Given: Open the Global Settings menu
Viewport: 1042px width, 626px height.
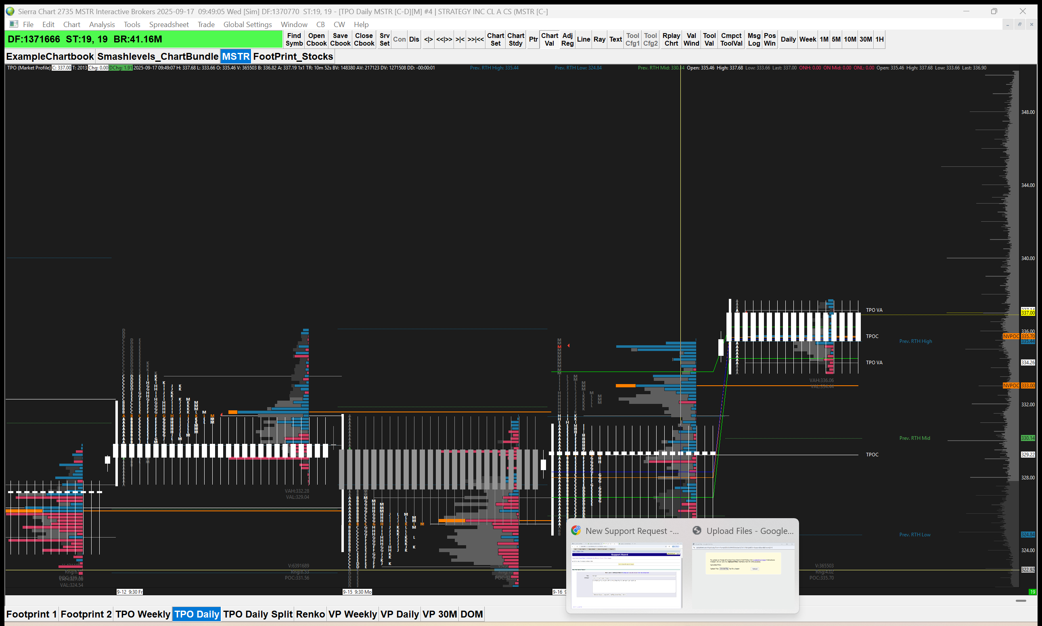Looking at the screenshot, I should click(x=247, y=25).
